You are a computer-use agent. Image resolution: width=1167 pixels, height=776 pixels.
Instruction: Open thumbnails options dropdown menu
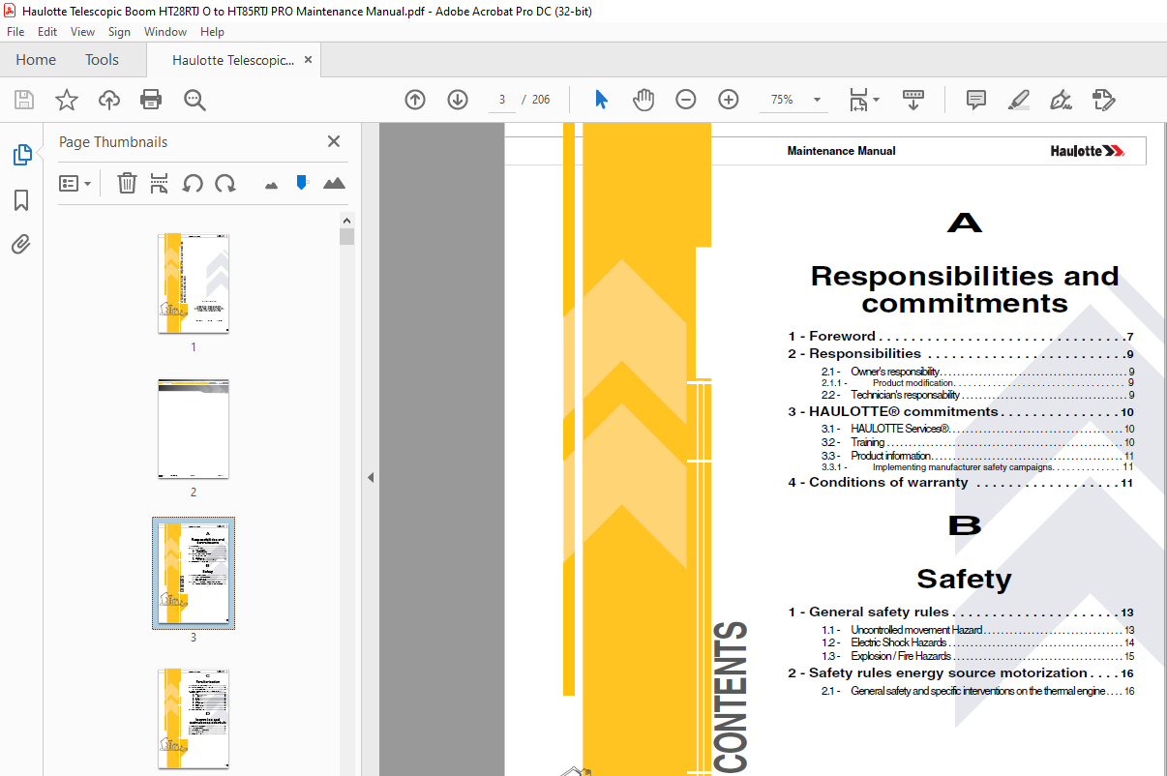[x=75, y=183]
